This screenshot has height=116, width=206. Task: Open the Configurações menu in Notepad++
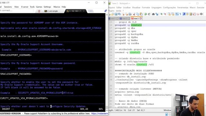(x=170, y=7)
